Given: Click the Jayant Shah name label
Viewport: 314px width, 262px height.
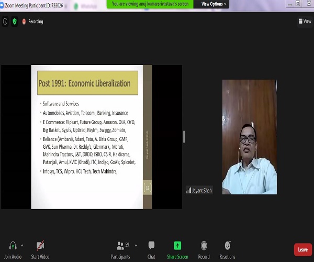Looking at the screenshot, I should point(199,190).
